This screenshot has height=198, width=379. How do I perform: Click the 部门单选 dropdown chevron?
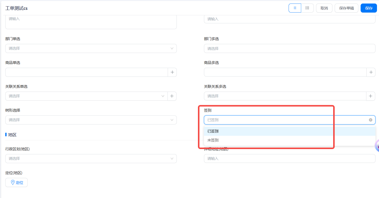[172, 48]
